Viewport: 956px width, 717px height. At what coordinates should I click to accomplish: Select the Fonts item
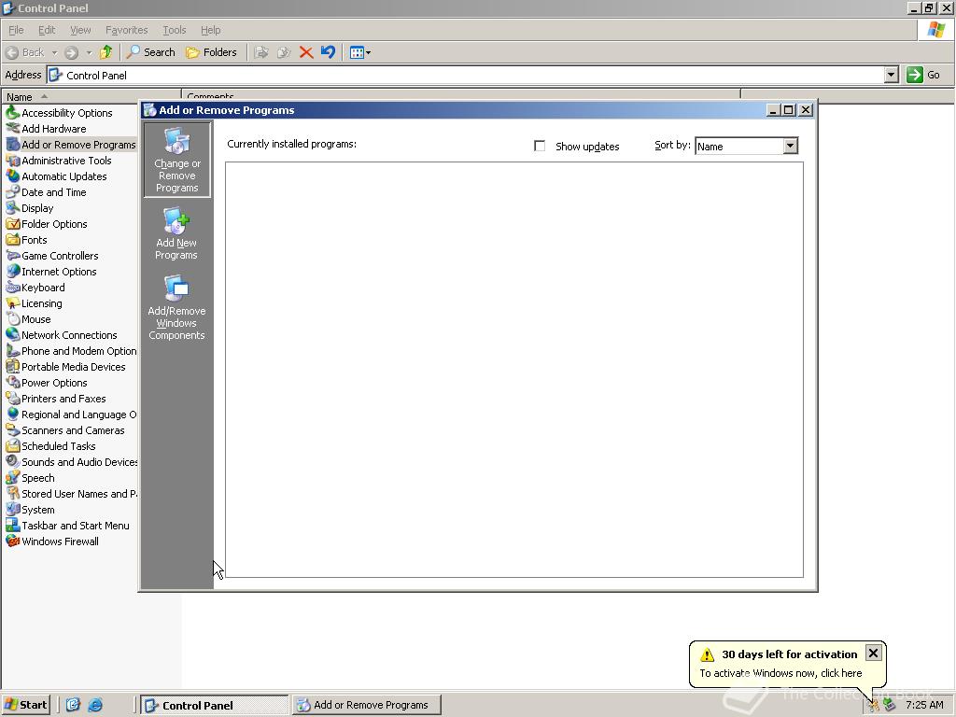click(27, 240)
